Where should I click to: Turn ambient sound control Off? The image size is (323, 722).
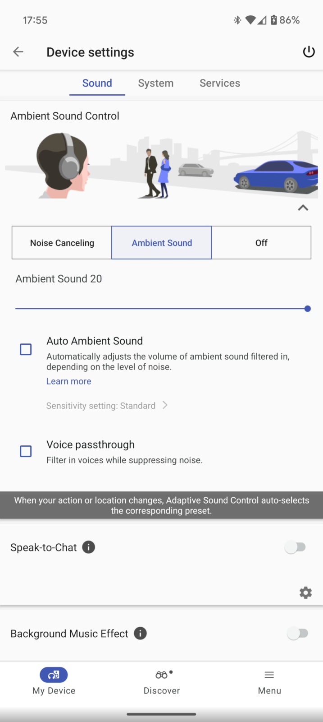click(x=261, y=243)
